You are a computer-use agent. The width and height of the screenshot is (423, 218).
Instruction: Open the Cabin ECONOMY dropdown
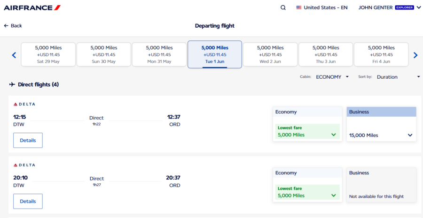tap(332, 77)
